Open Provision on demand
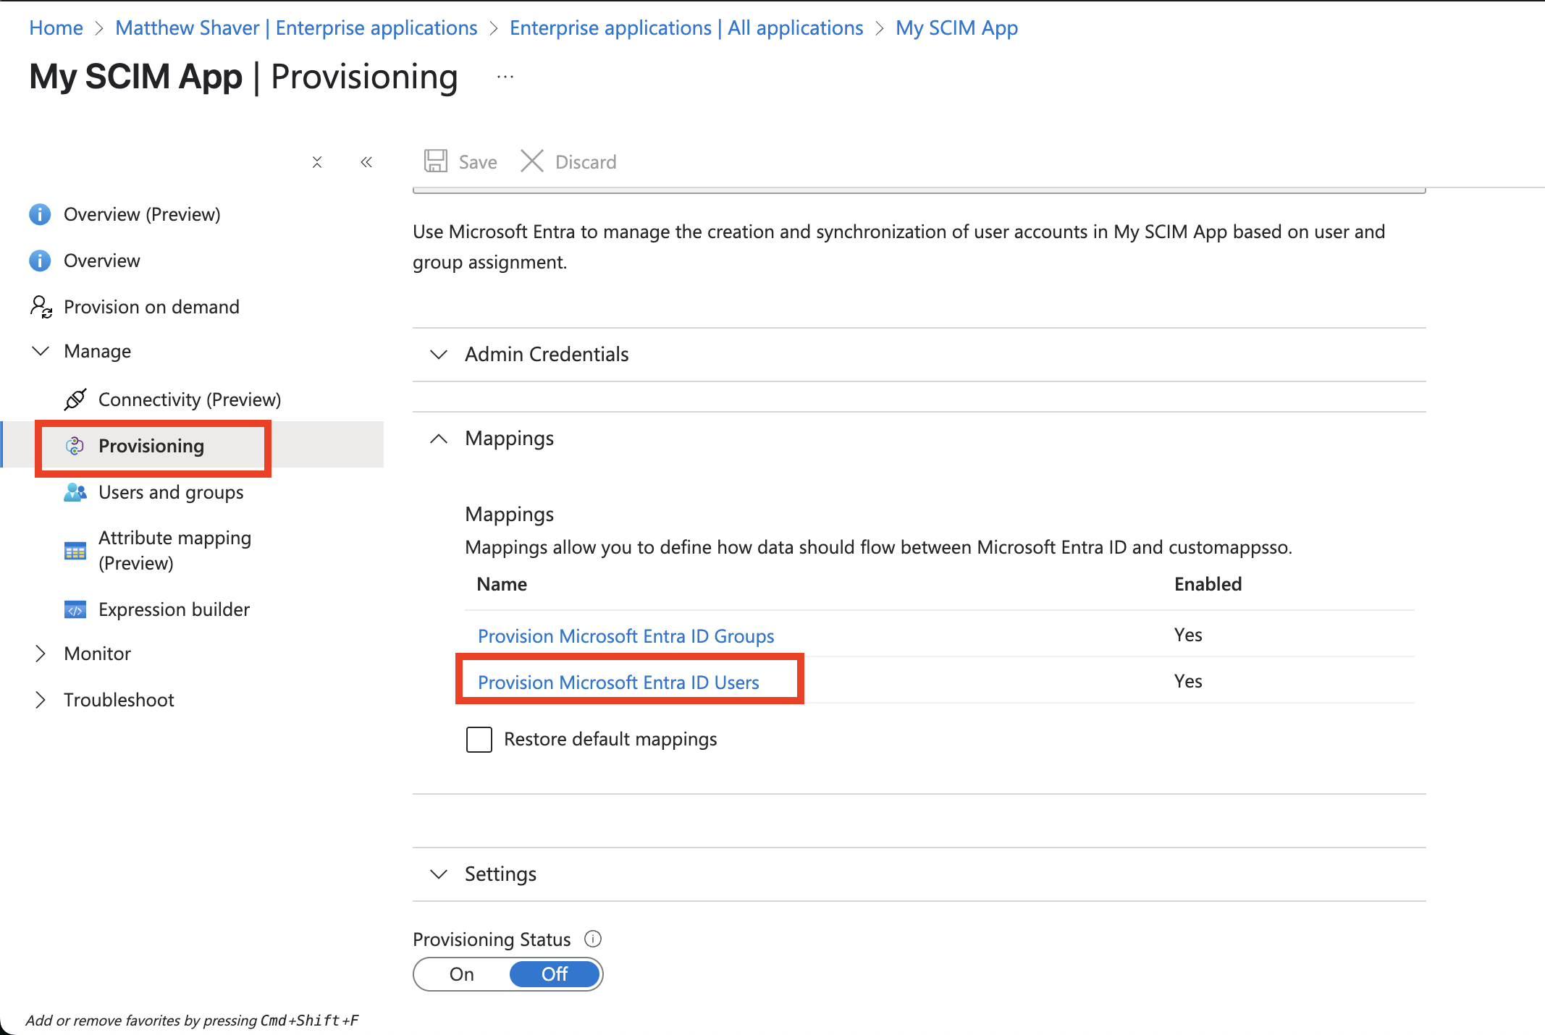The height and width of the screenshot is (1035, 1545). coord(151,306)
